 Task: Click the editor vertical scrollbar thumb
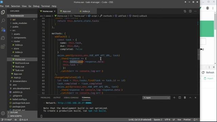point(198,54)
